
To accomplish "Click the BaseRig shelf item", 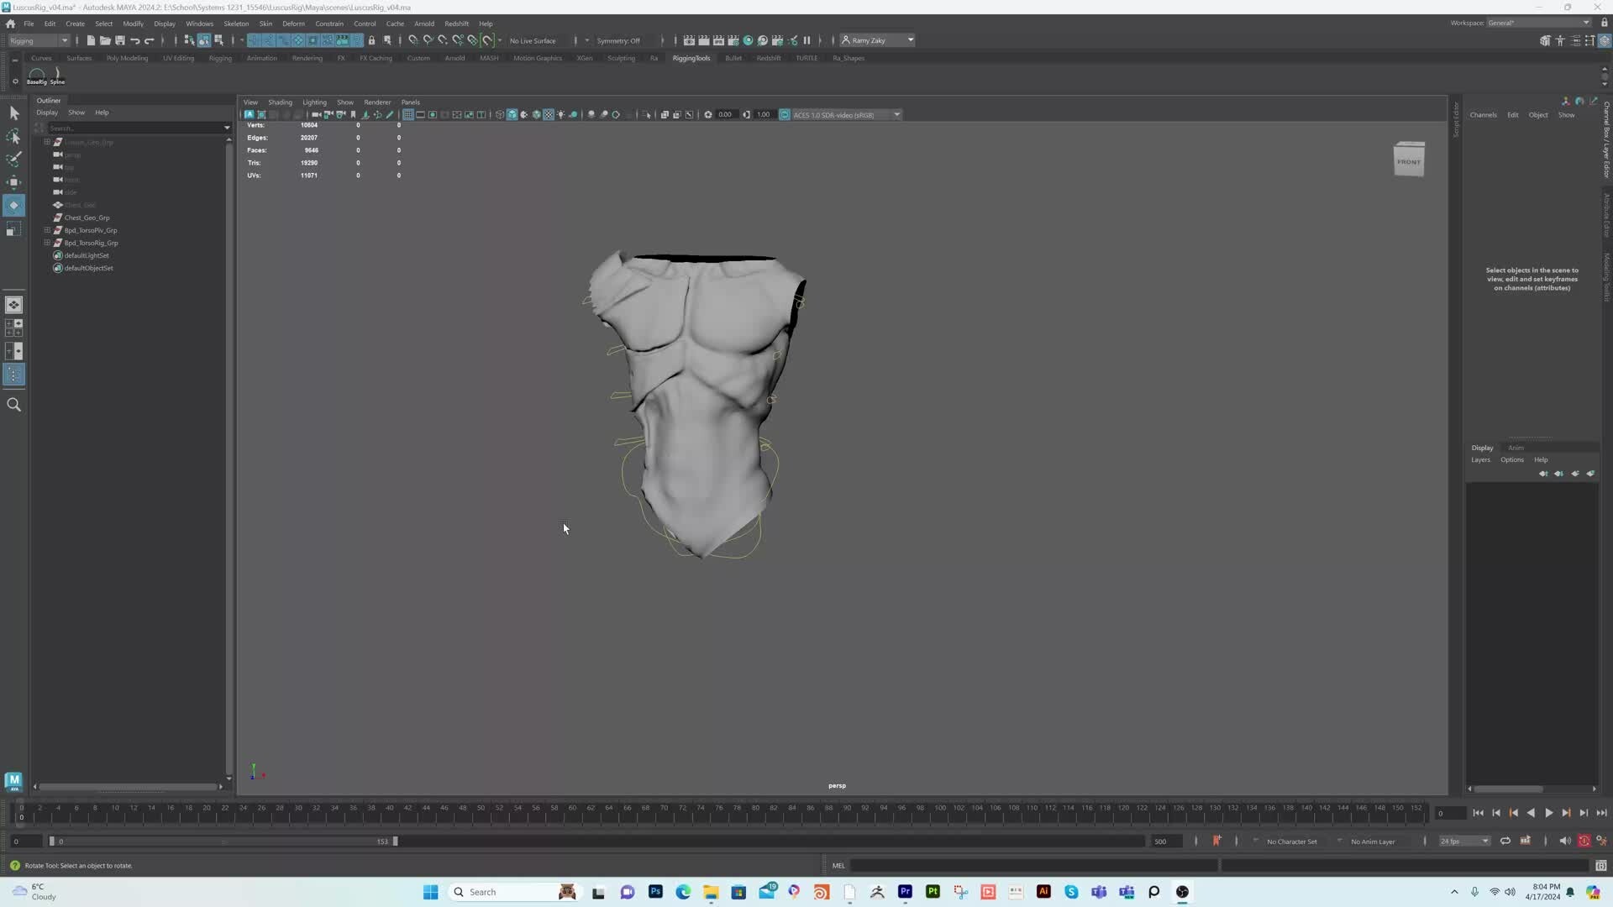I will tap(36, 76).
